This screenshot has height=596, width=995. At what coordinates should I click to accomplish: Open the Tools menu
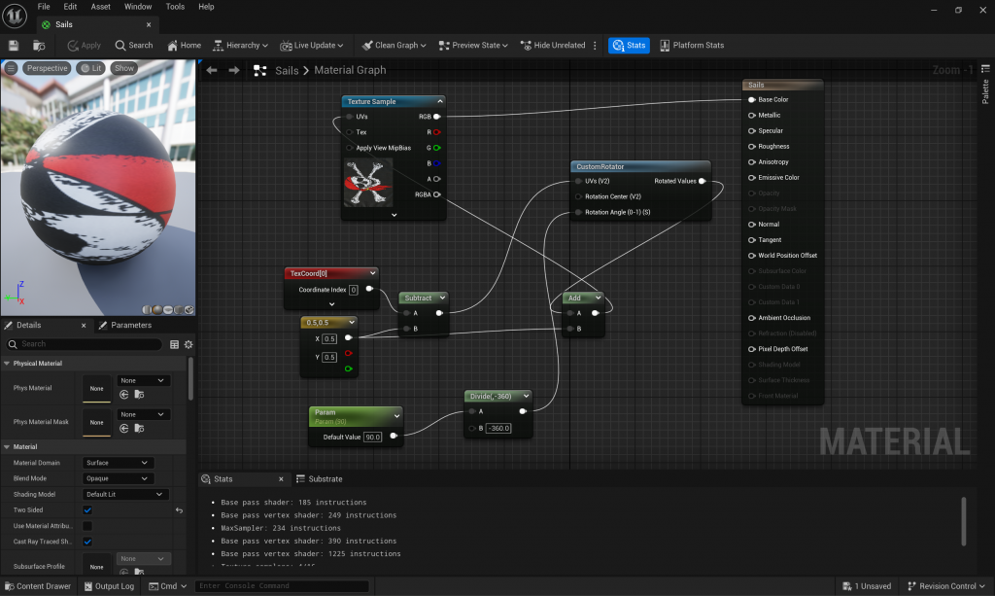click(175, 7)
